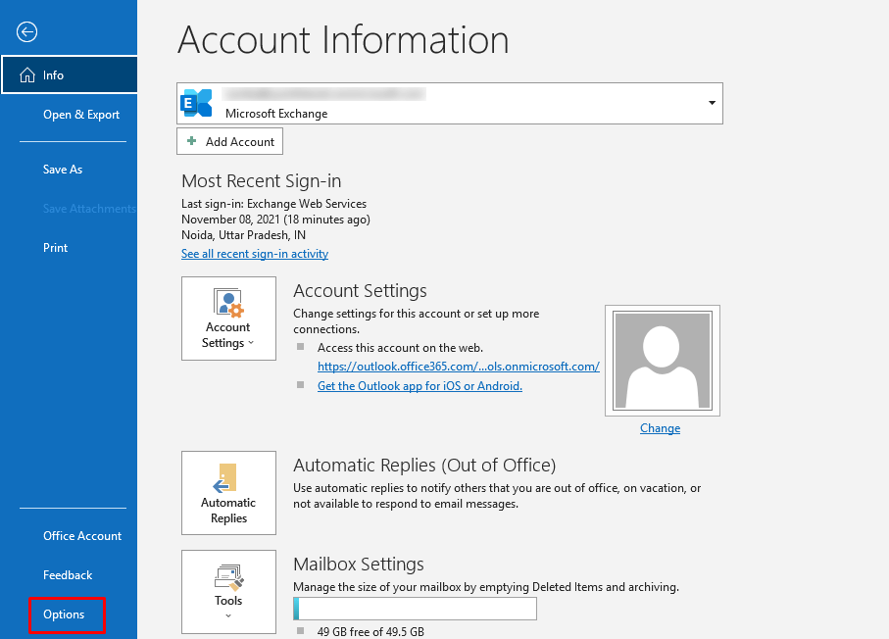Screen dimensions: 889x639
Task: Click the back arrow circle icon
Action: 26,31
